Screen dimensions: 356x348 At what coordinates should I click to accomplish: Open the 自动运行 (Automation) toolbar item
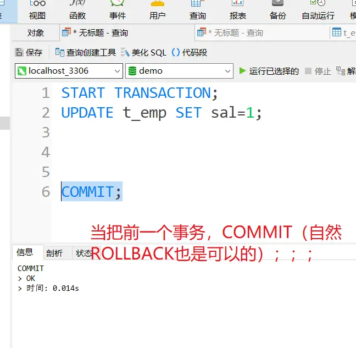click(x=318, y=10)
